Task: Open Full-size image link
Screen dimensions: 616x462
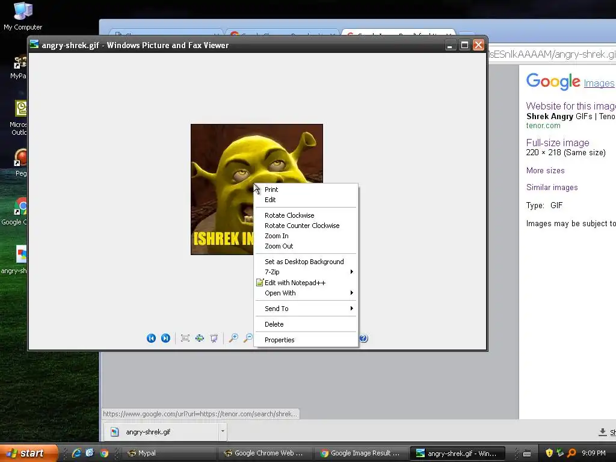Action: [x=558, y=143]
